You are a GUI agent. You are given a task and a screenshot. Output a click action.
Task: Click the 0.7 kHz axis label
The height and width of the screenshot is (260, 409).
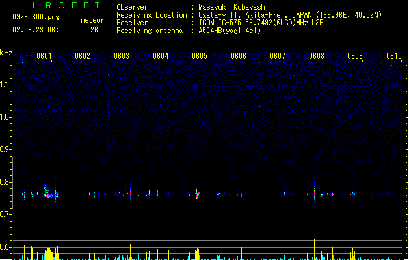pos(5,214)
